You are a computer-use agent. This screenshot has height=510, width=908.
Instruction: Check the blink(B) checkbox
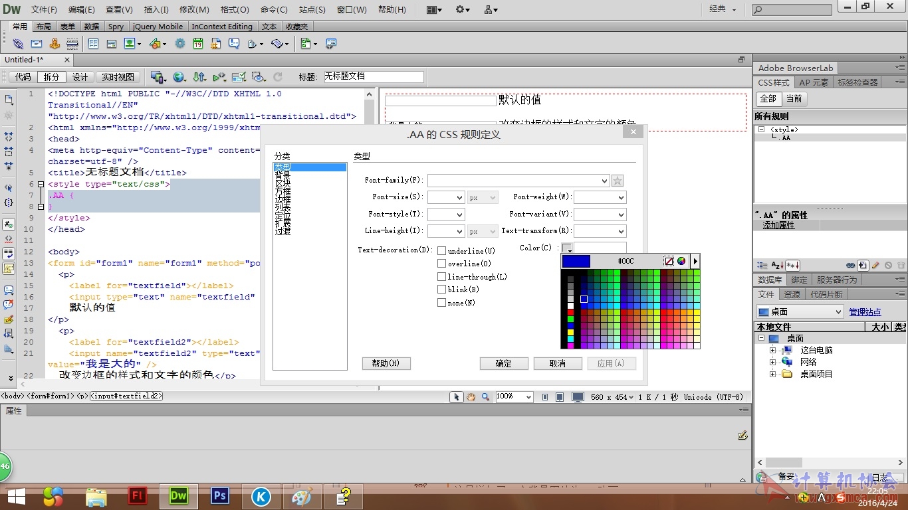click(441, 289)
